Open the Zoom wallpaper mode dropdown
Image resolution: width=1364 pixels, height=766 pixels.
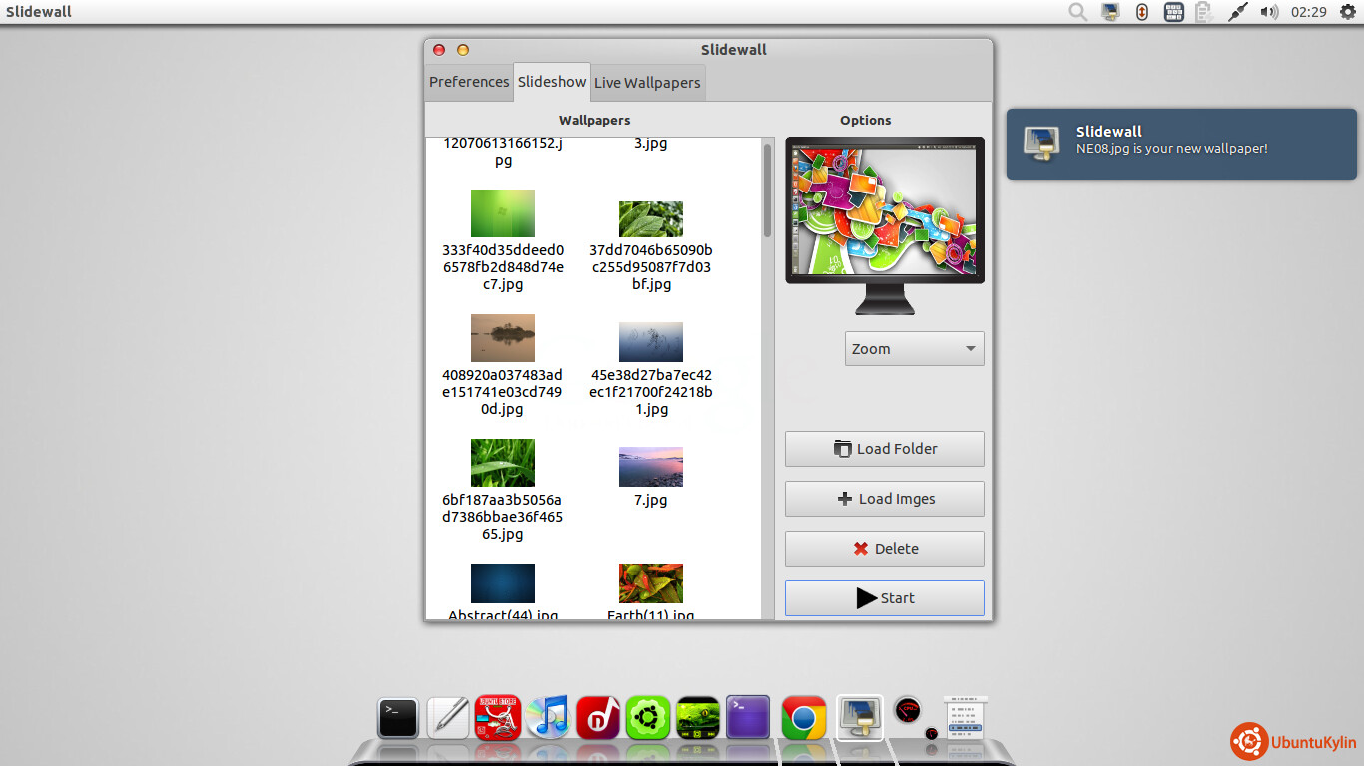[914, 349]
